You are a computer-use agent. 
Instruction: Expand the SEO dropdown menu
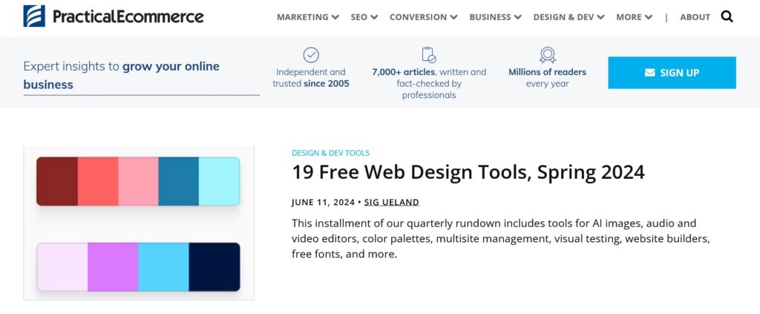coord(364,17)
